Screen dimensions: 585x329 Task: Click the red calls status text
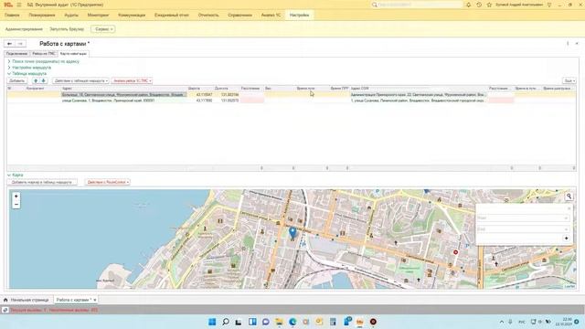click(54, 310)
